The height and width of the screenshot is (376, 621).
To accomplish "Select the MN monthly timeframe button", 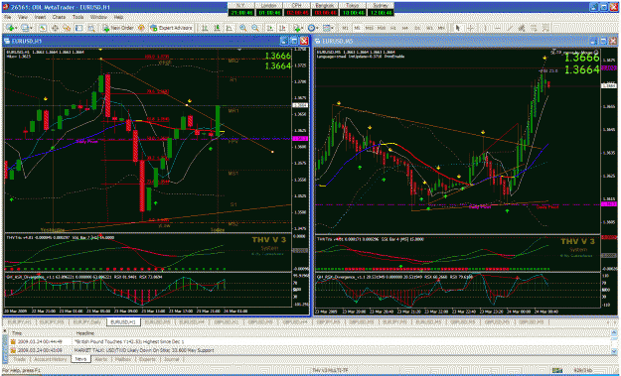I will 440,28.
